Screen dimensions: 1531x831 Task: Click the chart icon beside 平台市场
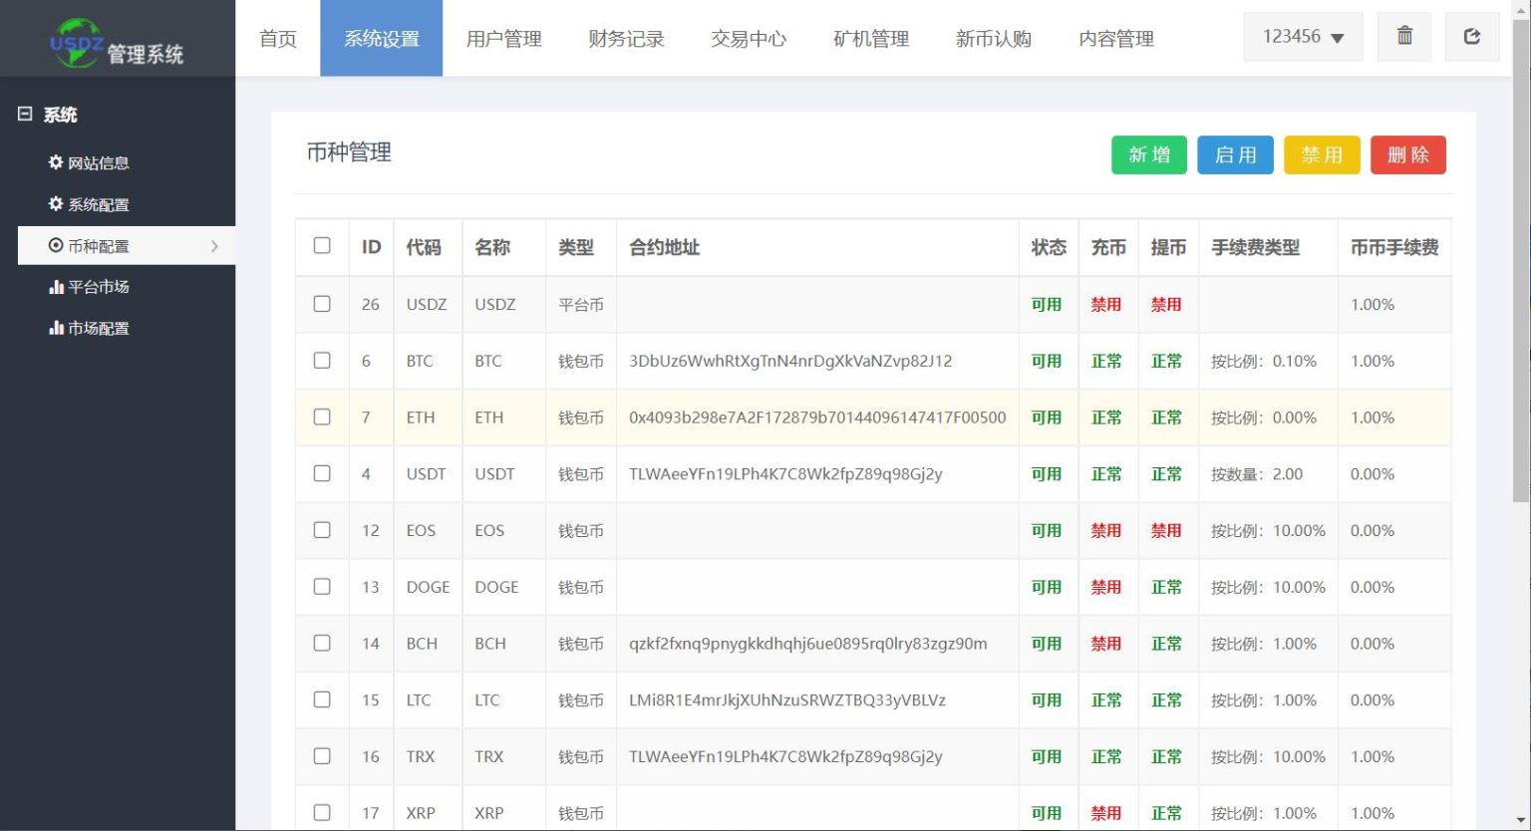pyautogui.click(x=56, y=287)
